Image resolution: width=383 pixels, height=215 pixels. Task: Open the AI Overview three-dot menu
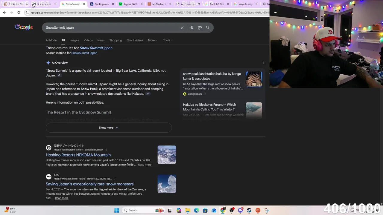pyautogui.click(x=263, y=63)
